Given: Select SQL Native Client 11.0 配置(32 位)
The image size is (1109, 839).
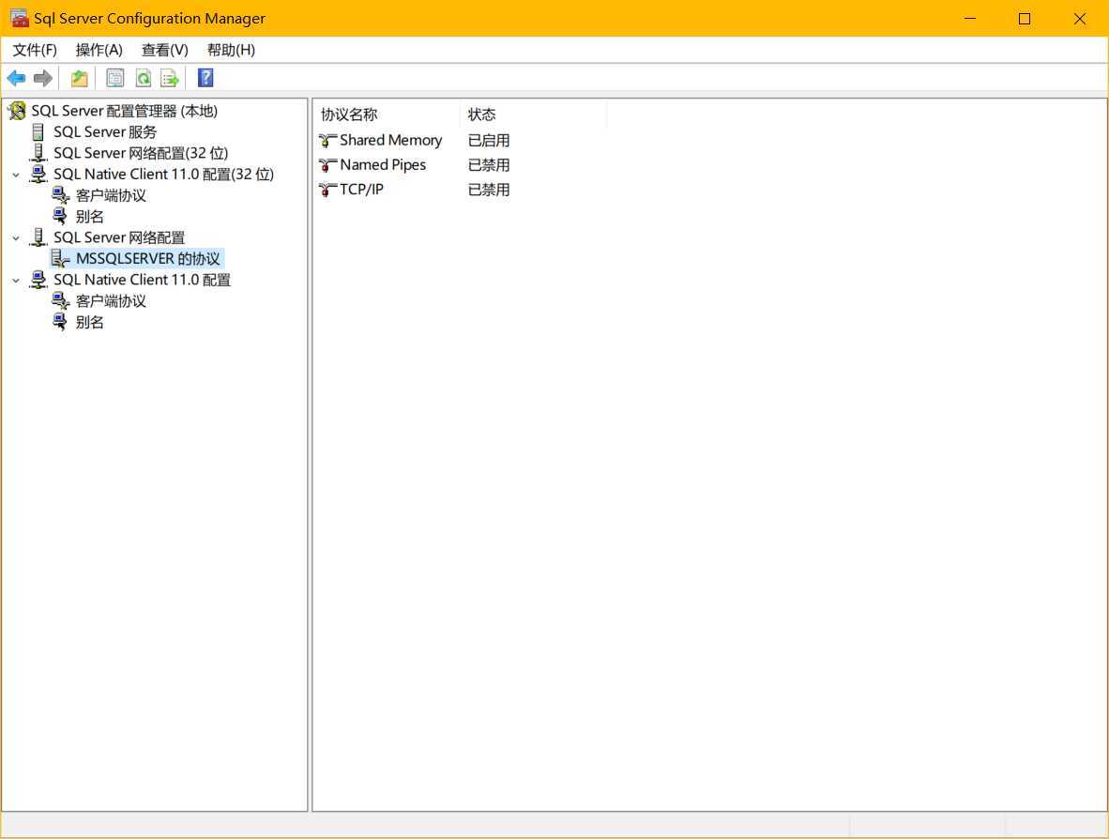Looking at the screenshot, I should coord(163,175).
